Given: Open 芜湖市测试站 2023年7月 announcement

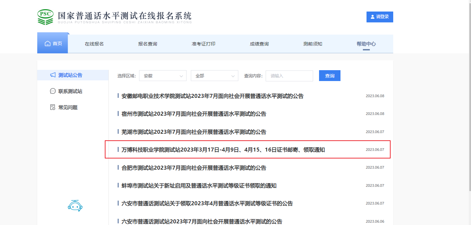Looking at the screenshot, I should coord(194,132).
